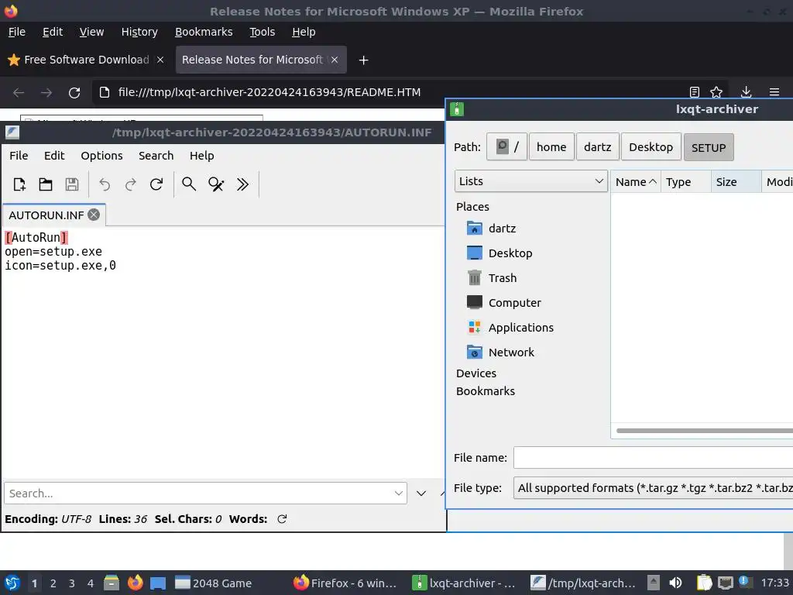Open the Firefox downloads panel
793x595 pixels.
pos(746,92)
